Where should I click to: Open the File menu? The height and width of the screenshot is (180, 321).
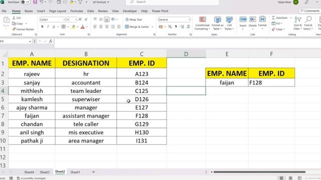point(4,11)
